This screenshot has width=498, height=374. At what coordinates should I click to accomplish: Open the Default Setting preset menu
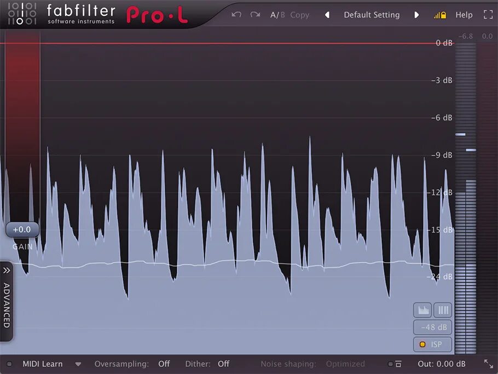(x=372, y=15)
